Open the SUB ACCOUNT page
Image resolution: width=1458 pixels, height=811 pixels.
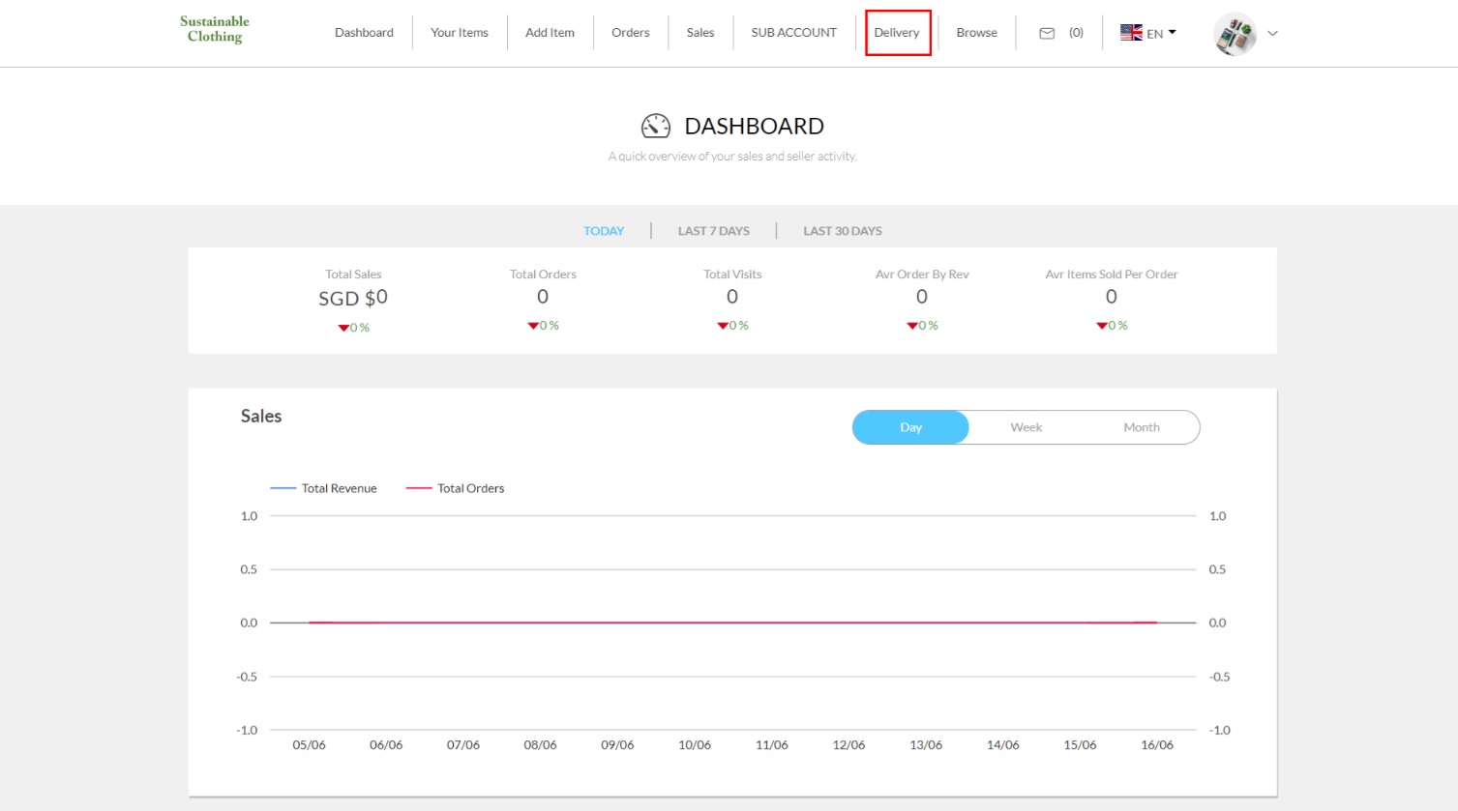[x=793, y=33]
